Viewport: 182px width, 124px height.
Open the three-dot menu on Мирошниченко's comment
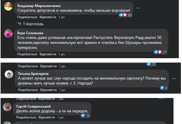pos(138,8)
